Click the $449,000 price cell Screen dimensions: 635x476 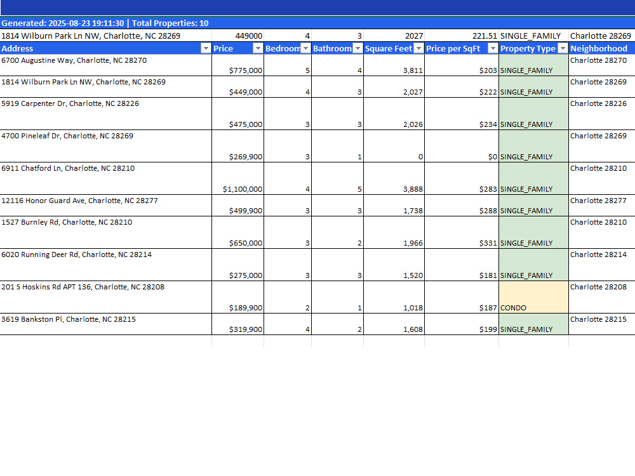(237, 86)
